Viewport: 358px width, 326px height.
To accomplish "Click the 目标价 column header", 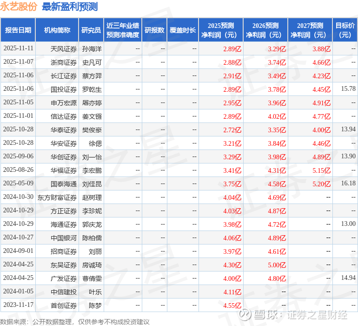I will (x=345, y=30).
